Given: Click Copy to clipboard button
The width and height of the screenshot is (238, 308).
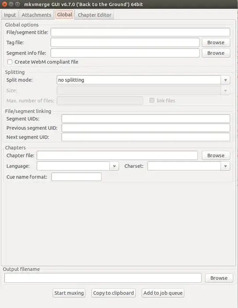Looking at the screenshot, I should 113,293.
